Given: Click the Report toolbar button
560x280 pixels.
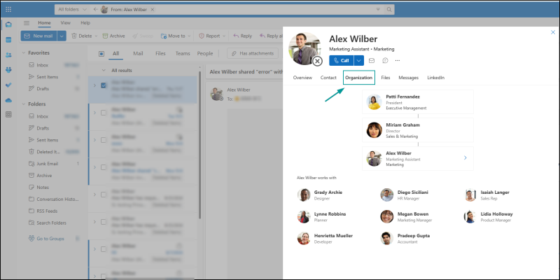Looking at the screenshot, I should [x=209, y=36].
